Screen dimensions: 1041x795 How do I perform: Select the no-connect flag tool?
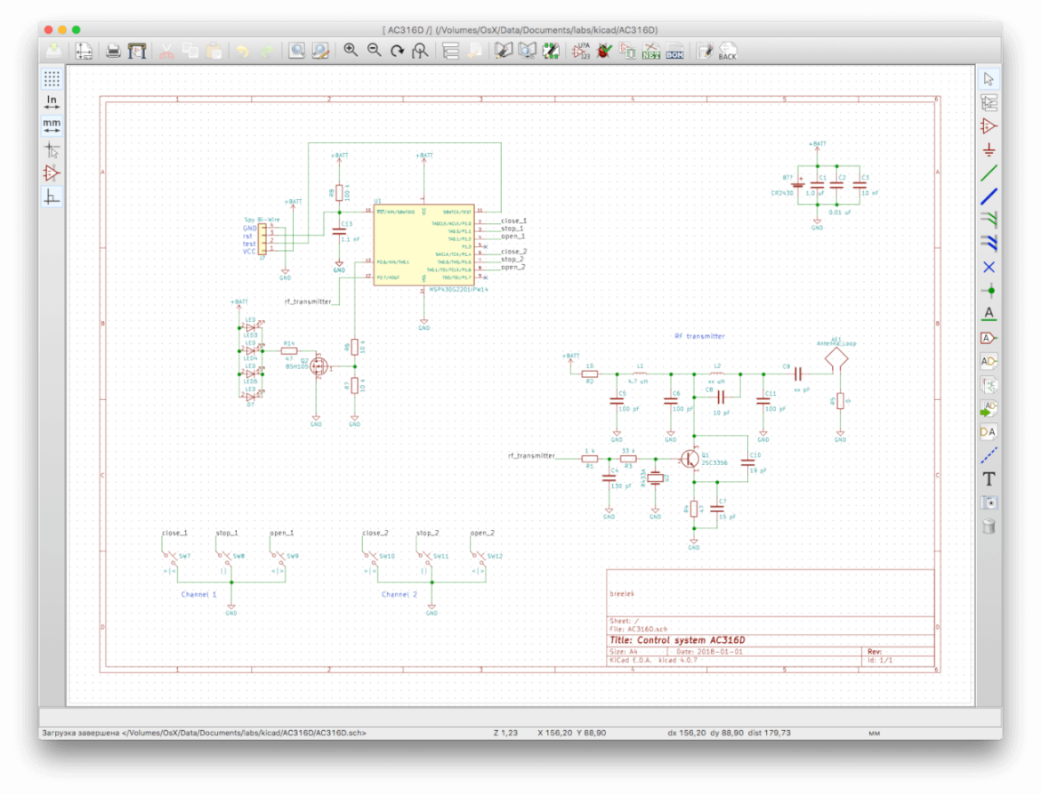[x=989, y=268]
